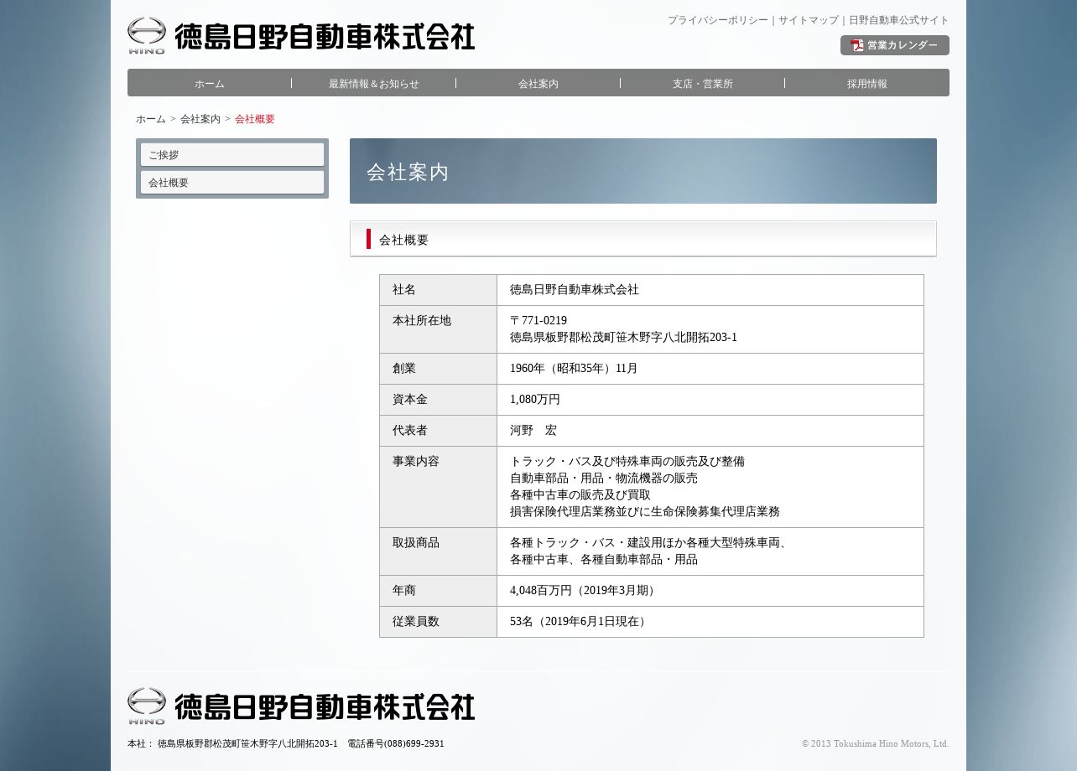Click the Hino logo in the footer
The height and width of the screenshot is (771, 1077).
pos(147,706)
